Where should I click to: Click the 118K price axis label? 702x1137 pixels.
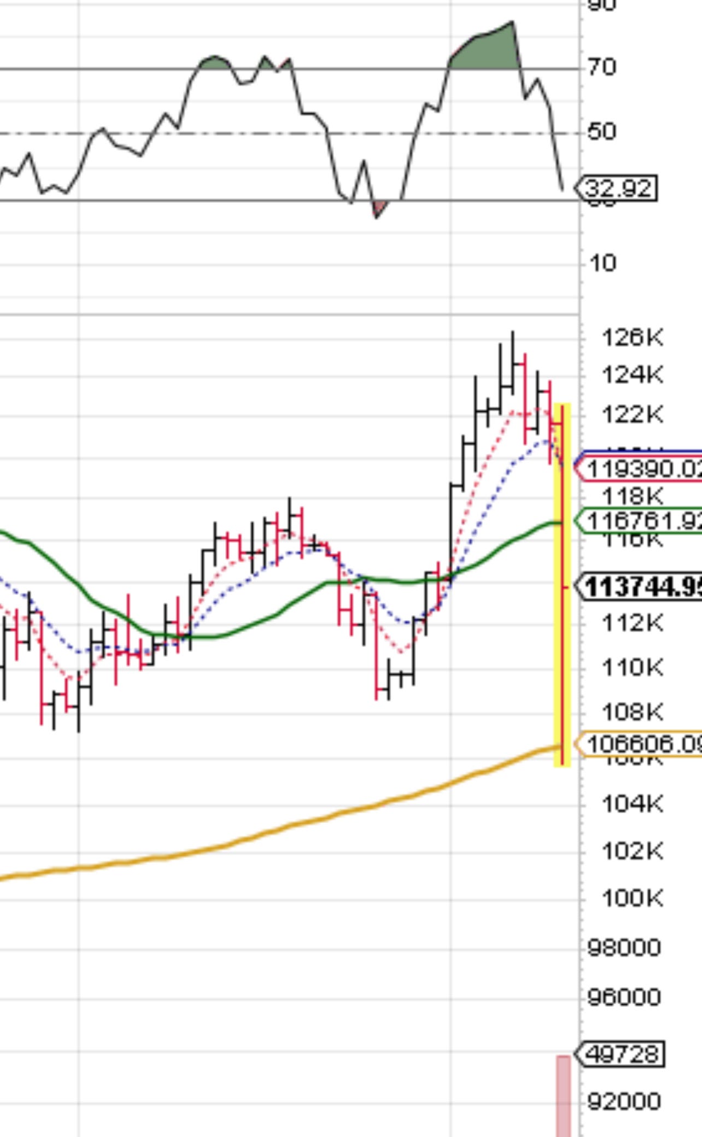[633, 496]
